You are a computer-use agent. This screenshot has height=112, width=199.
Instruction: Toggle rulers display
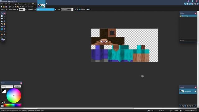point(35,7)
